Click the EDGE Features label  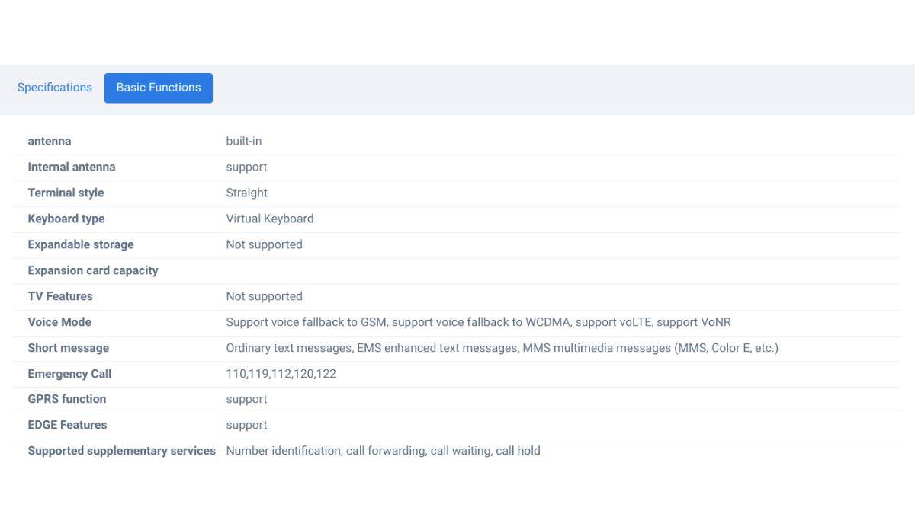(67, 426)
